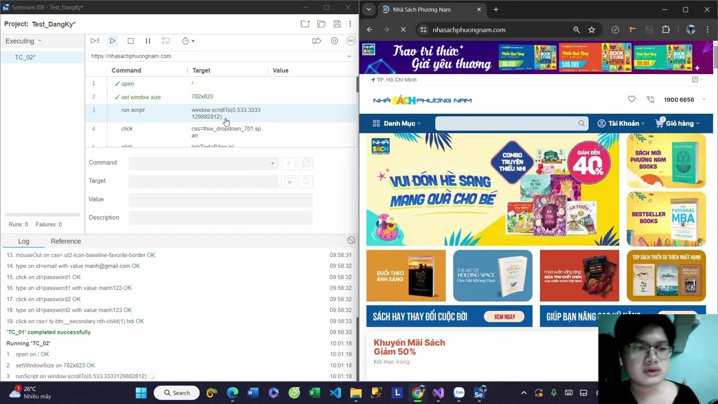
Task: Click the Target input field
Action: coord(203,181)
